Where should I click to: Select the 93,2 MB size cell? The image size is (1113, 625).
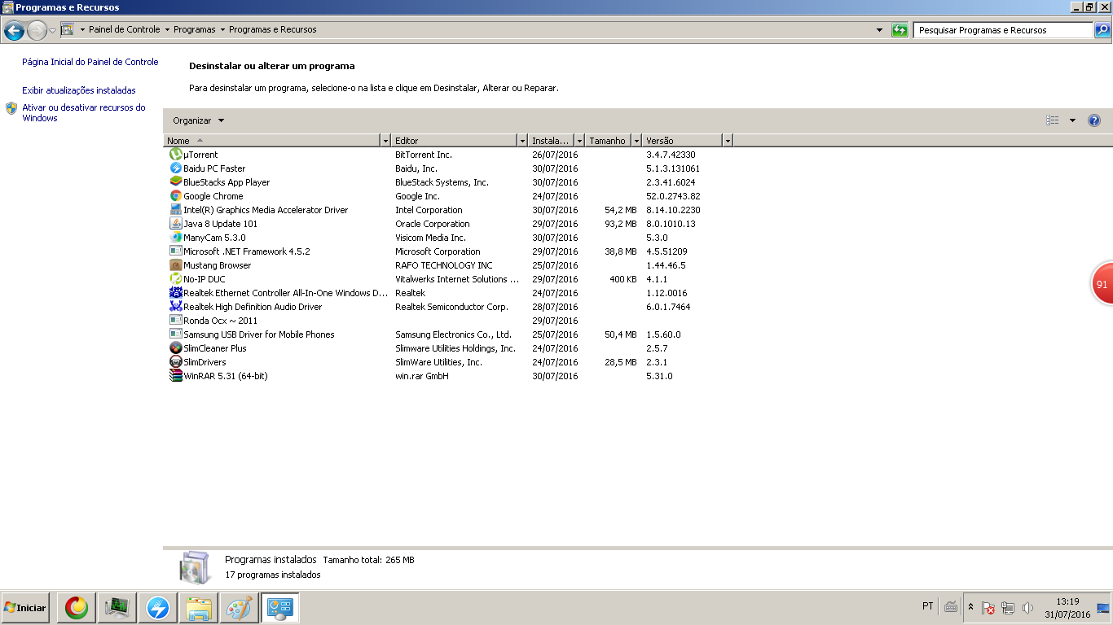click(x=621, y=224)
